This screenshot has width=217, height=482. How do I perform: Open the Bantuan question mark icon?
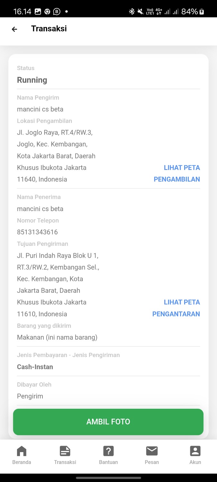[x=108, y=451]
